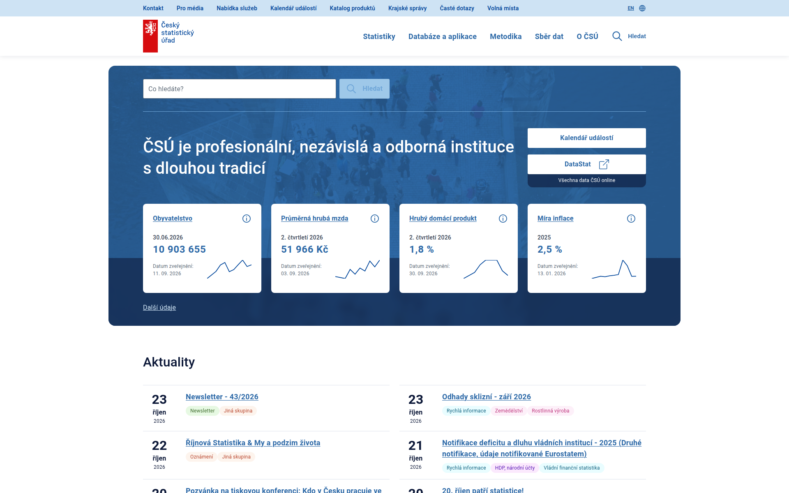Open the Kontakt top link

pos(153,8)
